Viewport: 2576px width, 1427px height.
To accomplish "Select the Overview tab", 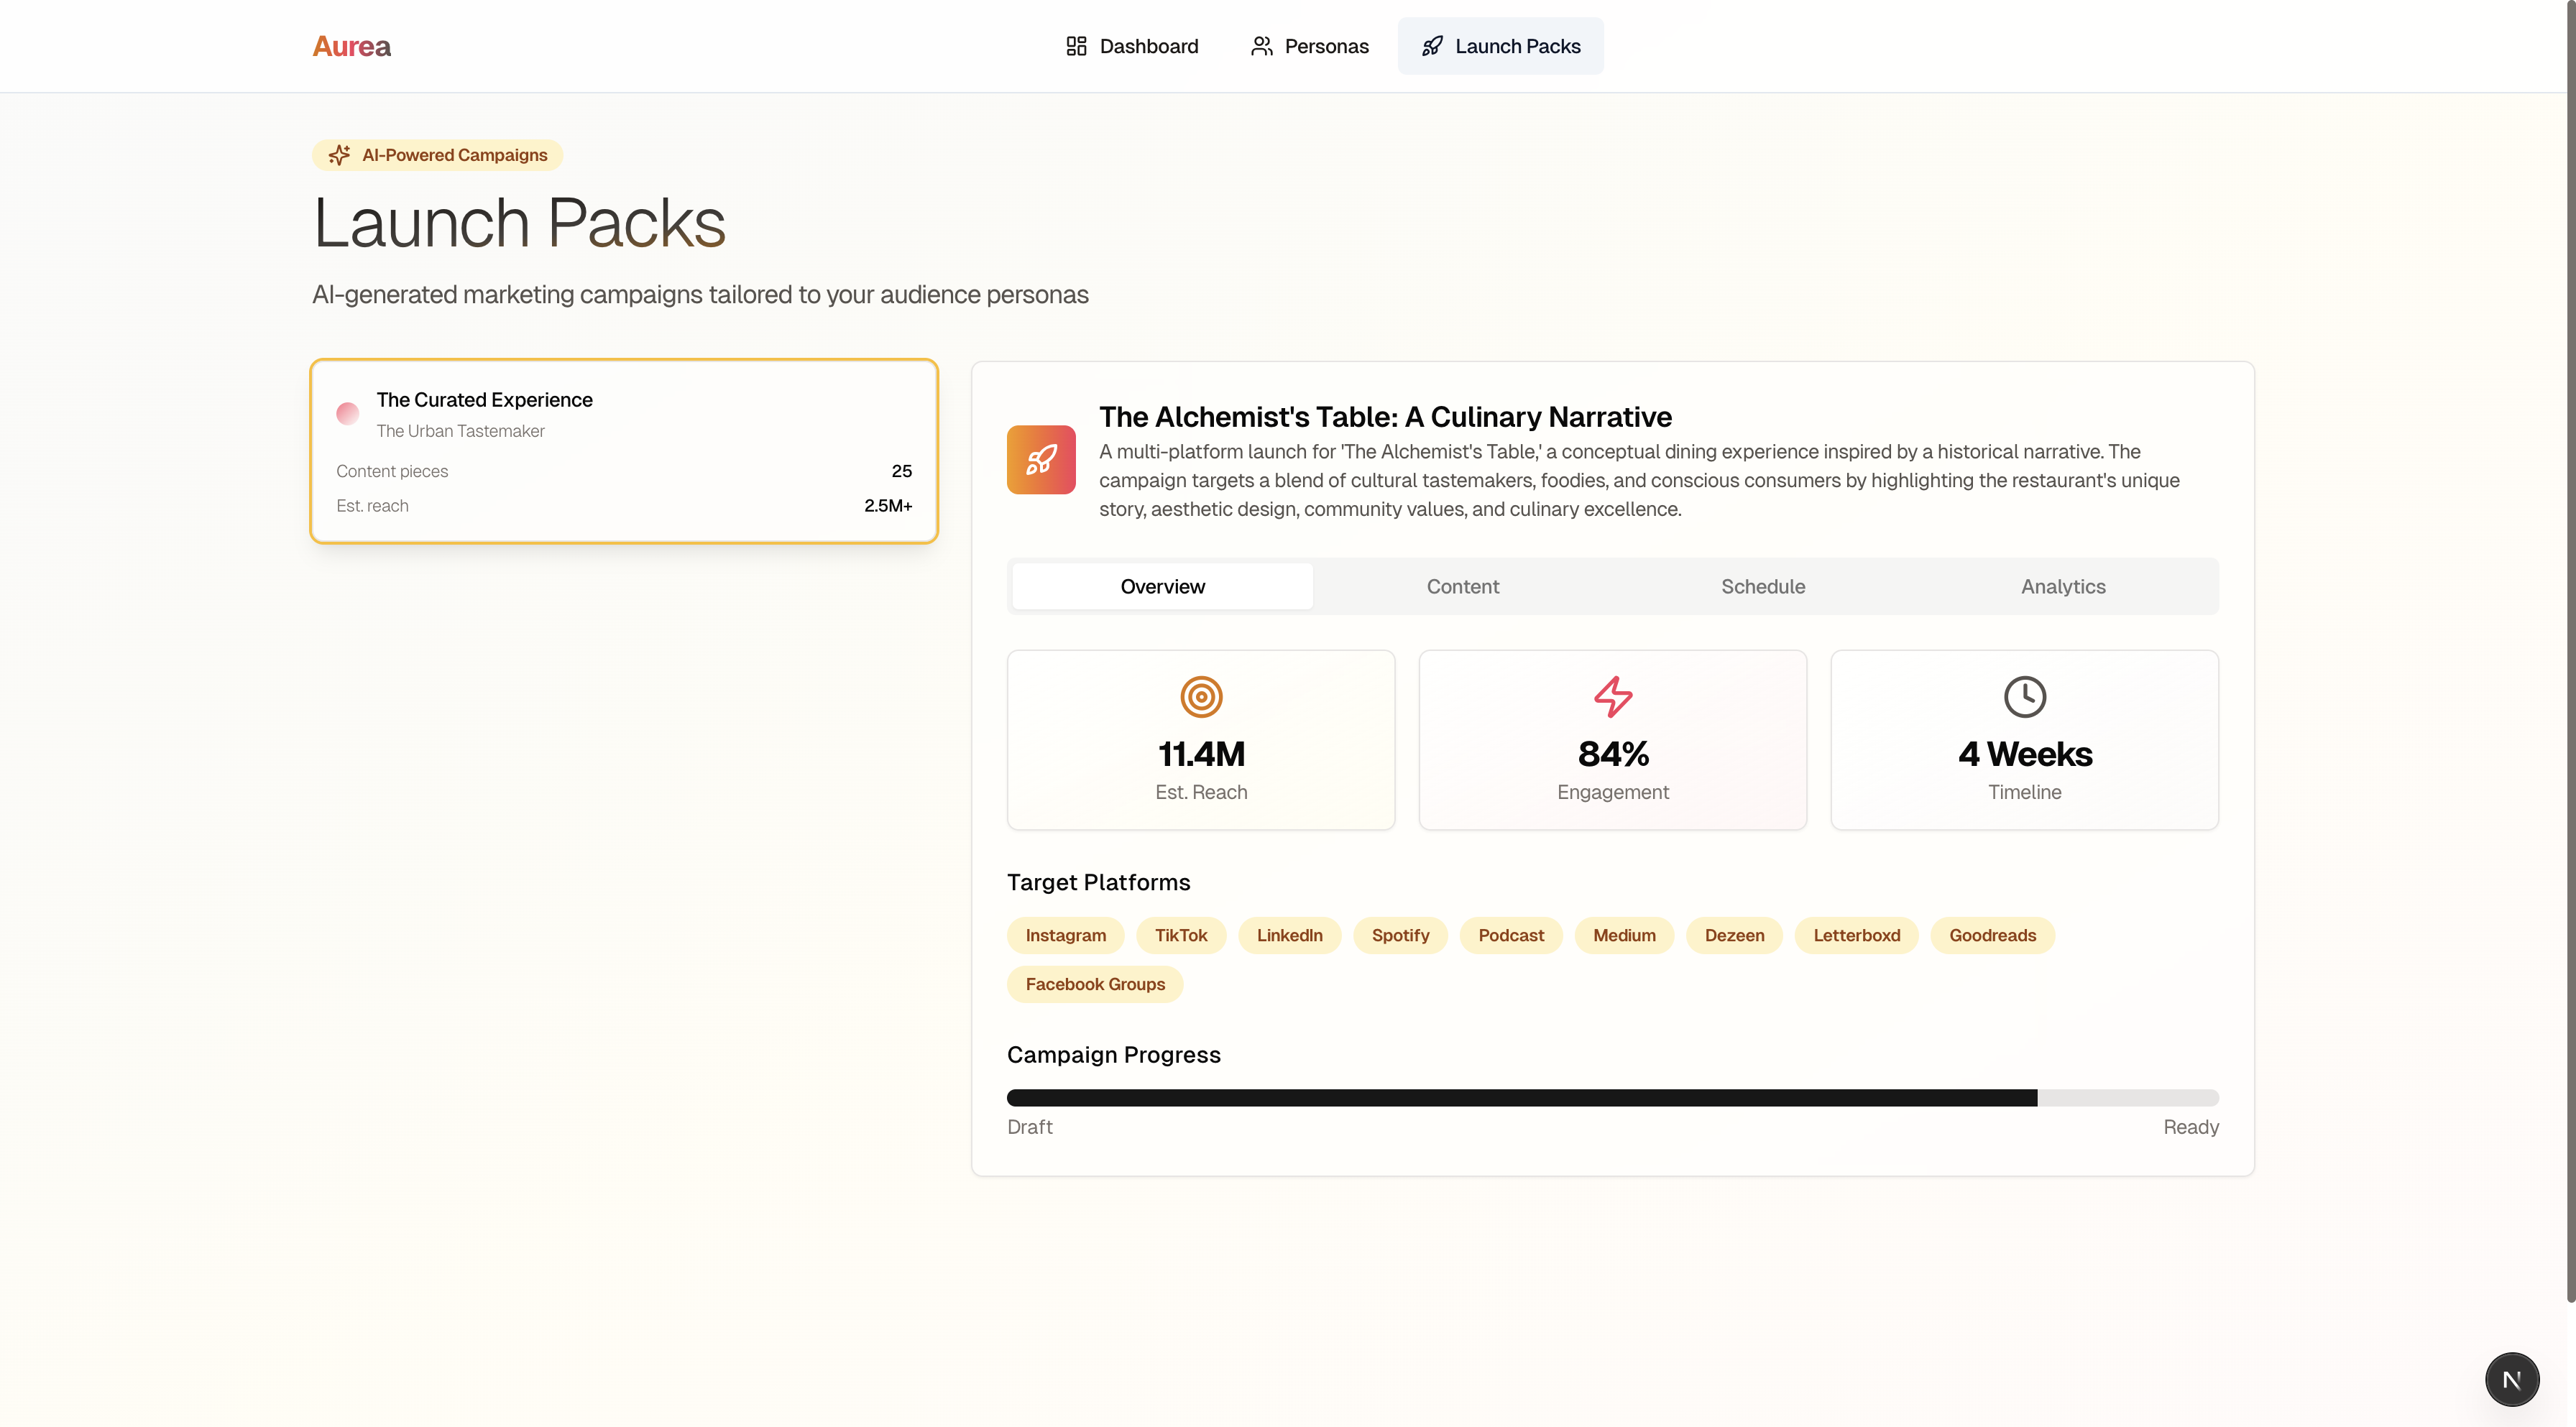I will pos(1162,587).
